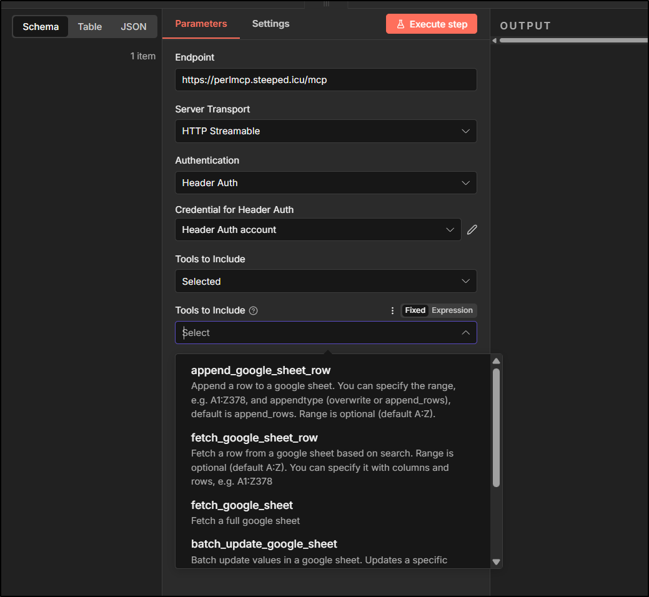Switch the parameter mode to Expression
This screenshot has width=649, height=597.
point(452,310)
